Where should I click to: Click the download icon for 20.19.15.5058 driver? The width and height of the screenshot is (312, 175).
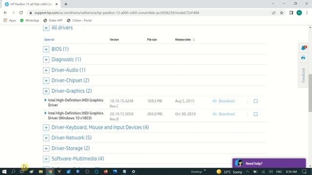[x=214, y=114]
